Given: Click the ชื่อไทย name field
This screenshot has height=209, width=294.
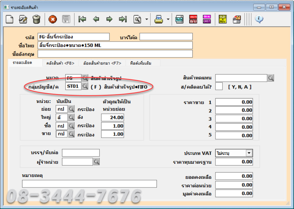Looking at the screenshot, I should tap(115, 45).
